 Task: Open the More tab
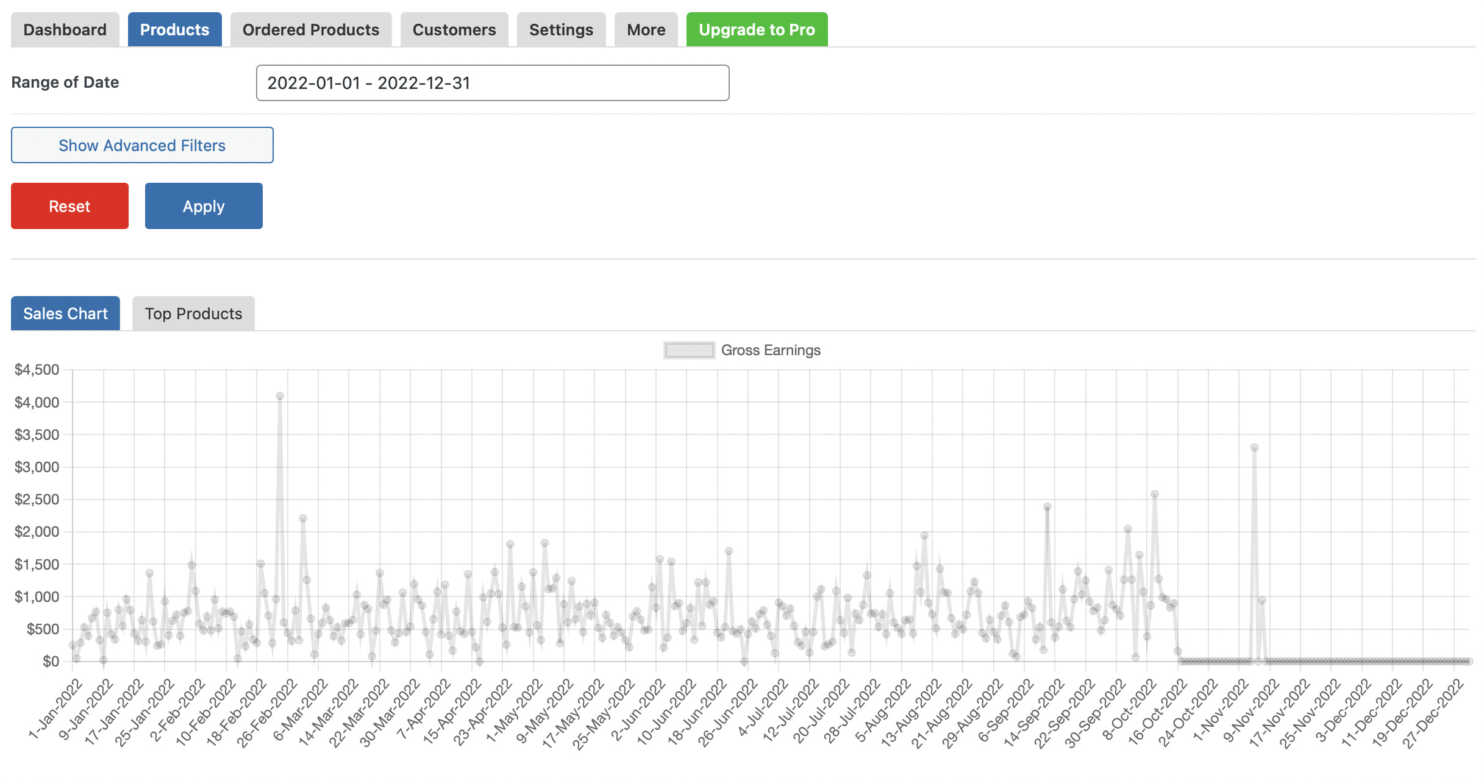(646, 29)
